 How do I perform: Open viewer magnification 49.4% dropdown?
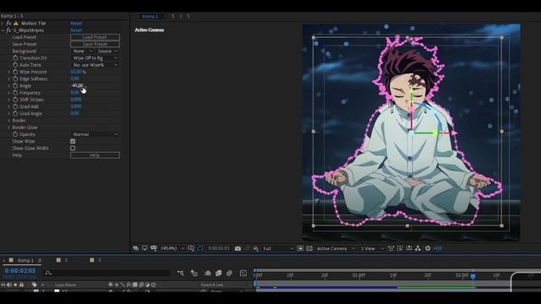tap(172, 248)
